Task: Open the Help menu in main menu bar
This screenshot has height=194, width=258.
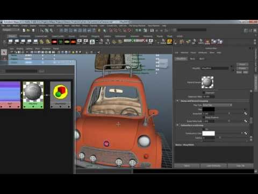Action: [164, 26]
